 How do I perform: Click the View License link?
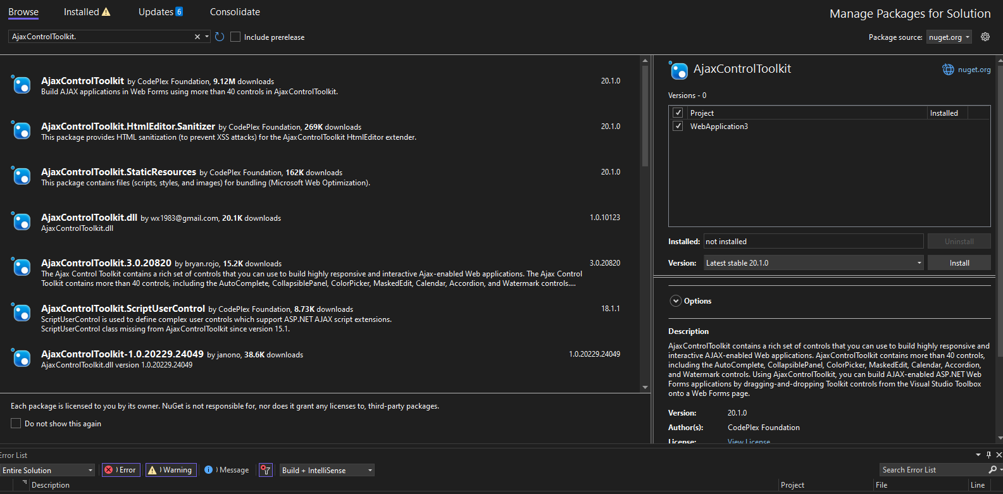pos(749,442)
